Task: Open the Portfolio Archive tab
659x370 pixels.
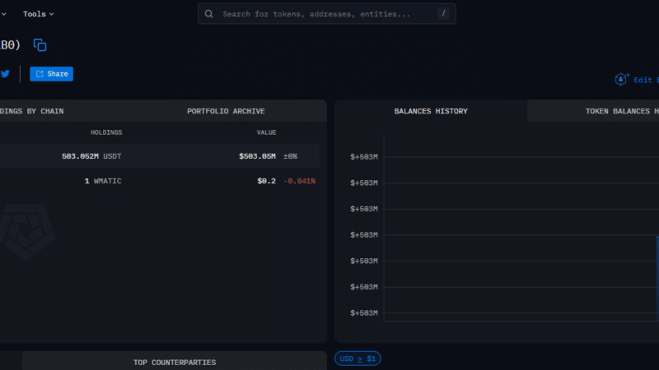Action: 226,111
